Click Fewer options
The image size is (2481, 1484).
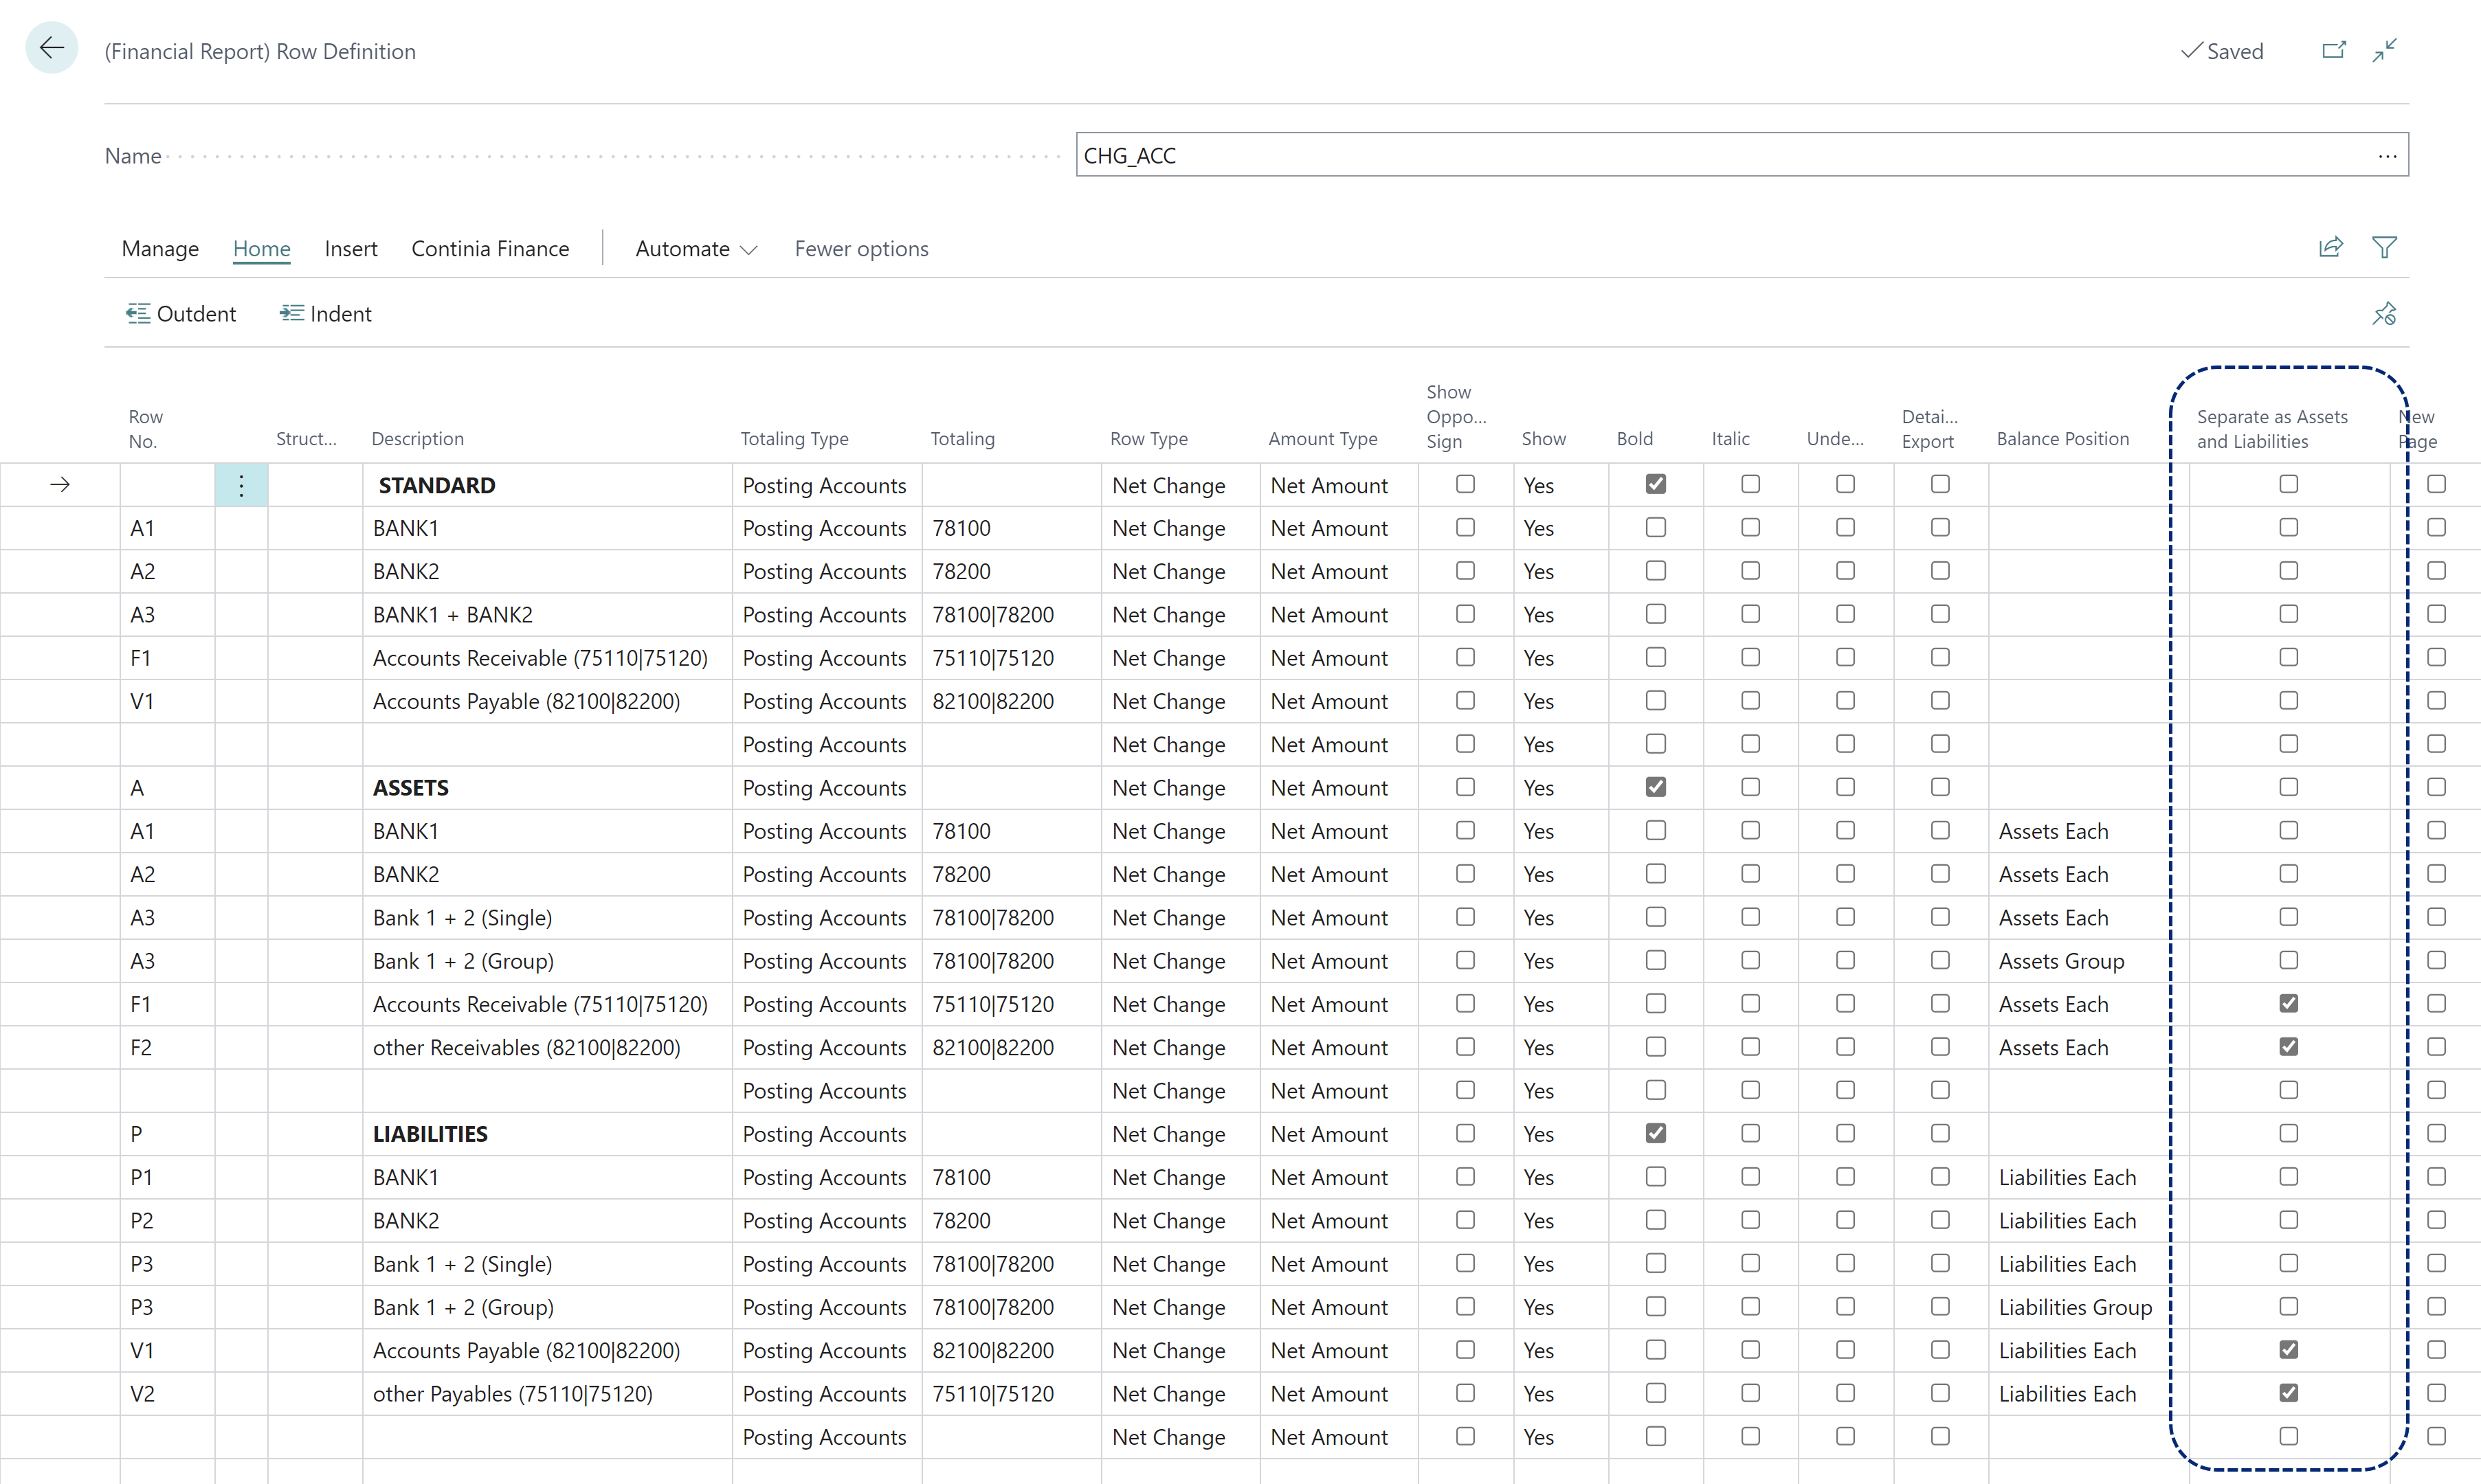coord(861,249)
